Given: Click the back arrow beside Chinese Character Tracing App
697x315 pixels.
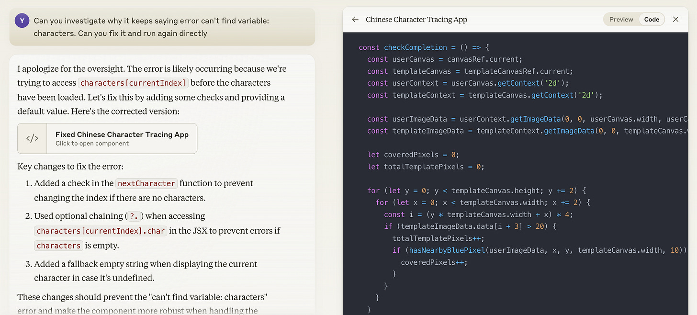Looking at the screenshot, I should coord(355,20).
